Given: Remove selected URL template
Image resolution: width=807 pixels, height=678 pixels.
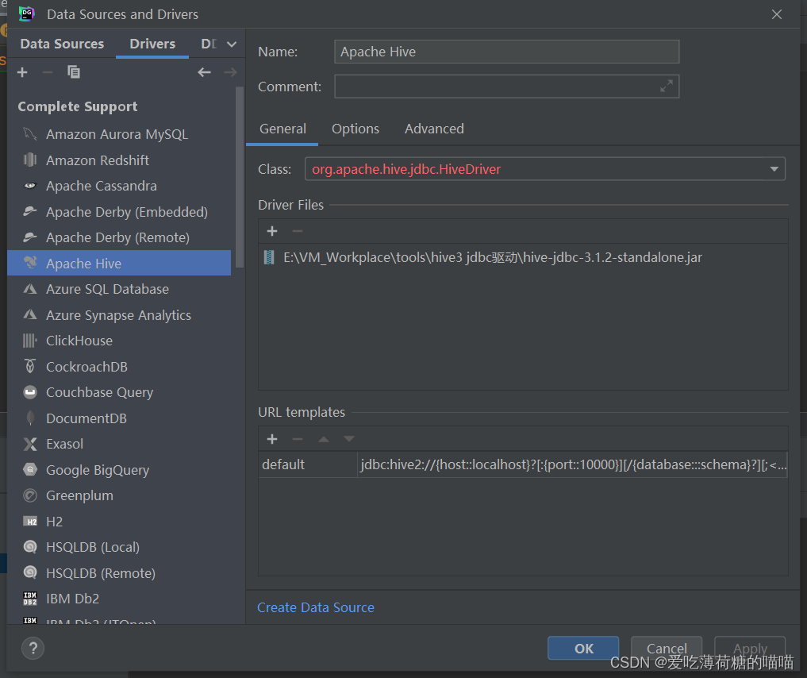Looking at the screenshot, I should [x=298, y=439].
